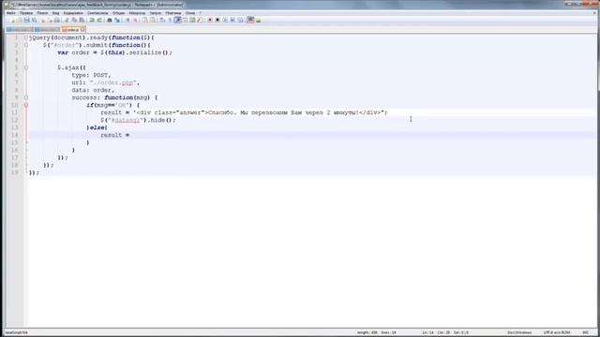Screen dimensions: 600x337
Task: Paste clipboard using toolbar Paste icon
Action: [x=82, y=20]
